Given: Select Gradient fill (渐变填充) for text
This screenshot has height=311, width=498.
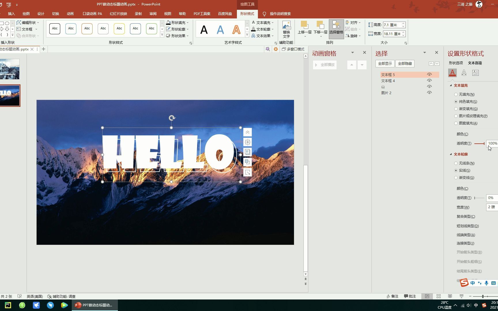Looking at the screenshot, I should 456,109.
